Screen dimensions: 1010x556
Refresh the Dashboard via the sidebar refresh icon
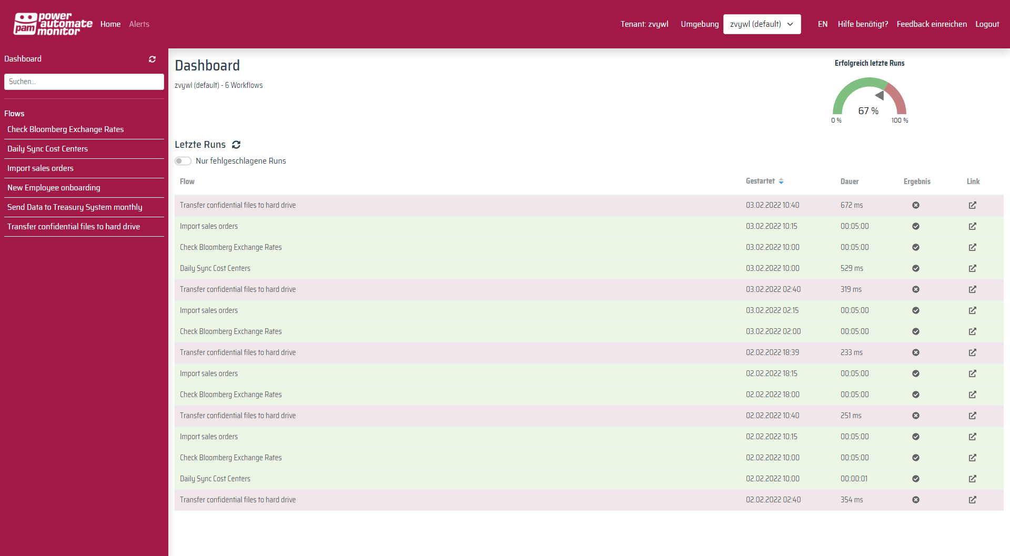click(x=152, y=59)
